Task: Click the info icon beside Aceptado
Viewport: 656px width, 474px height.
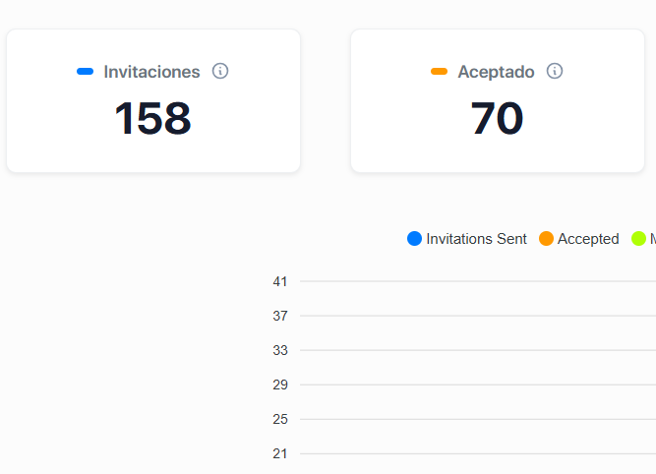Action: pos(555,71)
